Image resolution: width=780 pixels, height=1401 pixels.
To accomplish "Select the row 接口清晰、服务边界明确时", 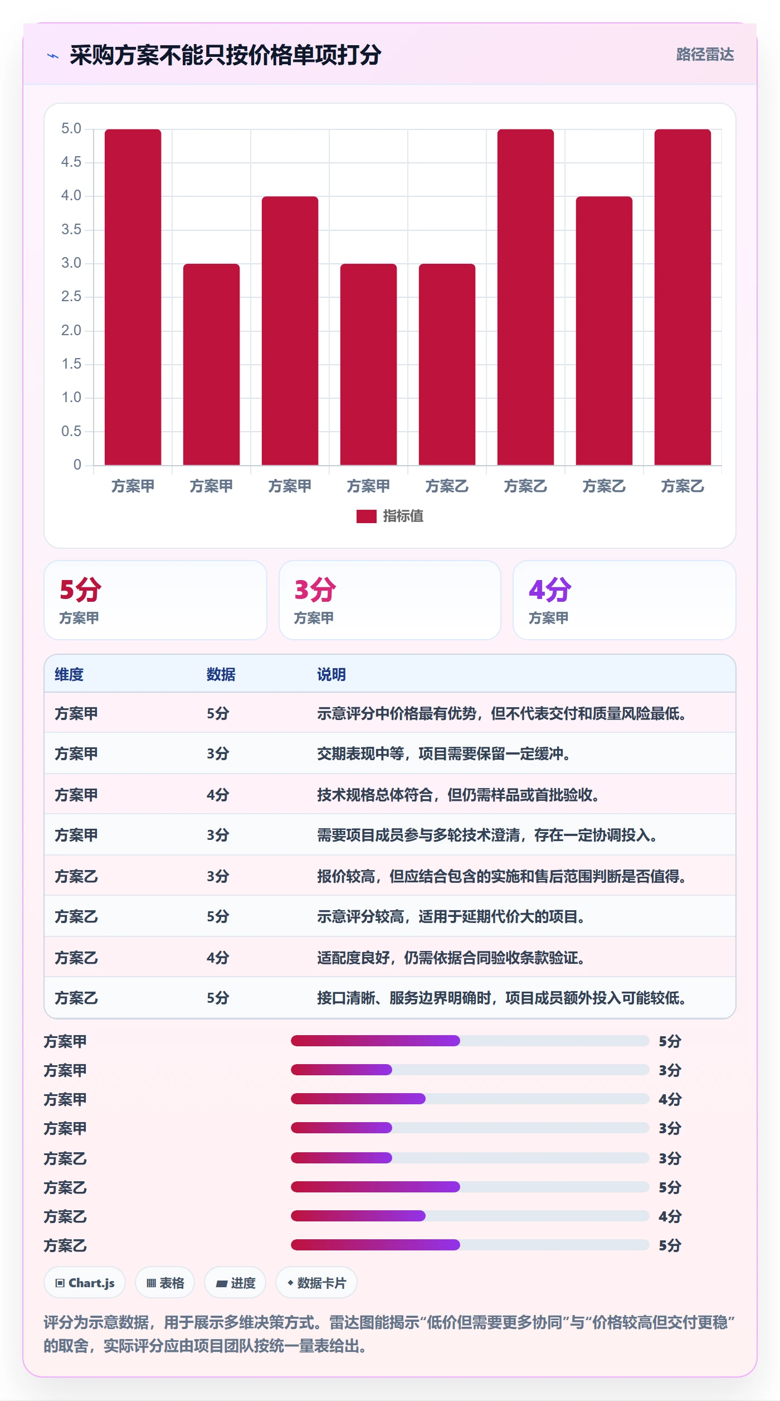I will click(x=390, y=998).
